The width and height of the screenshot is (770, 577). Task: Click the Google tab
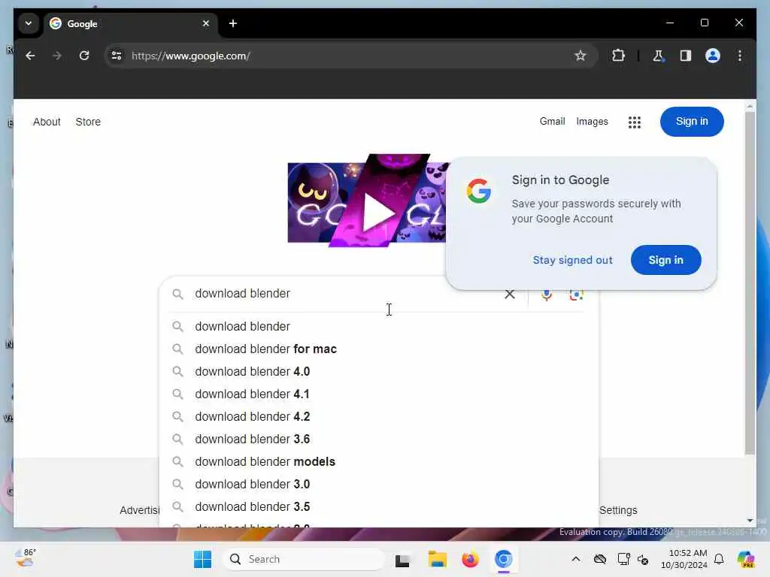[x=131, y=23]
